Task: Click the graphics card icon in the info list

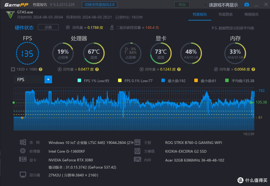Action: [x=23, y=160]
